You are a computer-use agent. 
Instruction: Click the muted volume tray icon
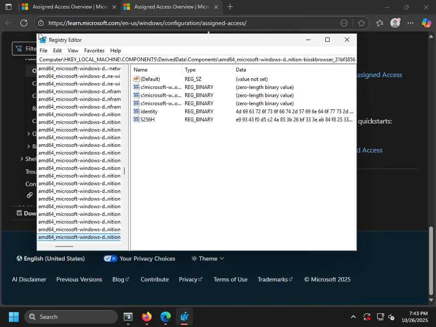(391, 317)
